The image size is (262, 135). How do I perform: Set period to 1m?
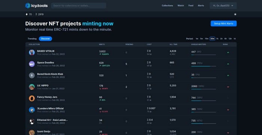click(197, 39)
